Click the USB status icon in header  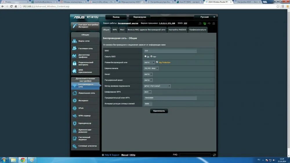(x=209, y=23)
